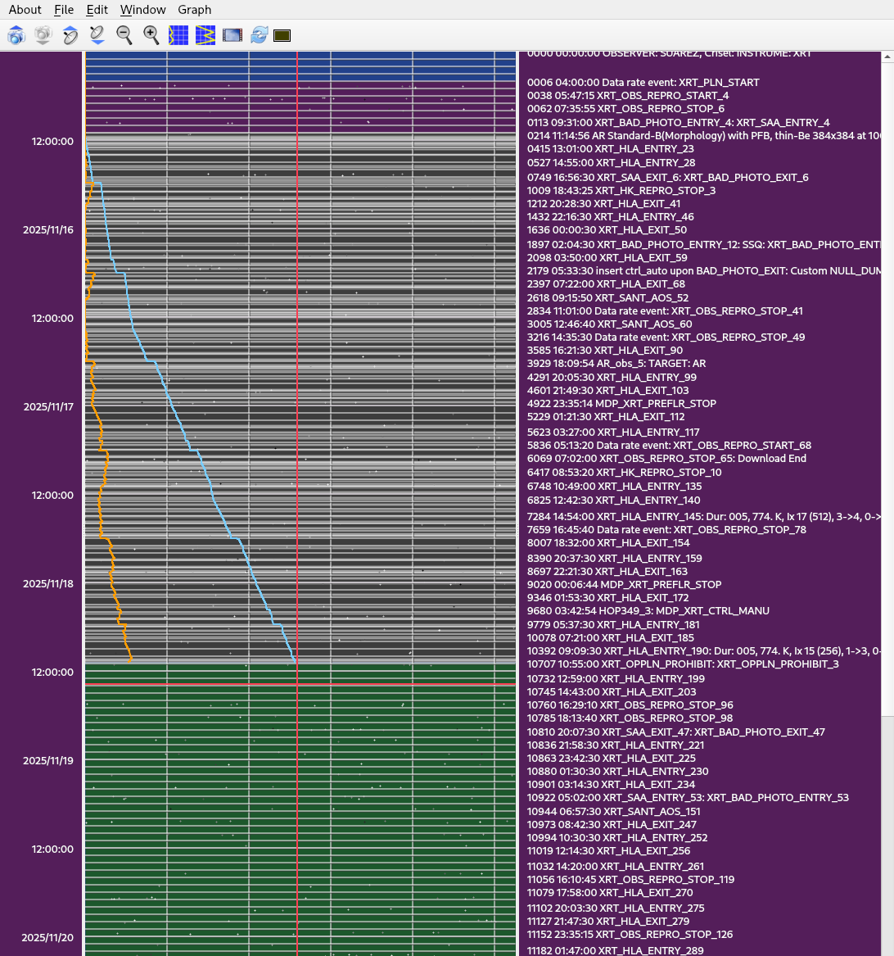Click the XRT_OPPLN_PROHIBIT_3 event line
This screenshot has width=894, height=956.
point(683,664)
